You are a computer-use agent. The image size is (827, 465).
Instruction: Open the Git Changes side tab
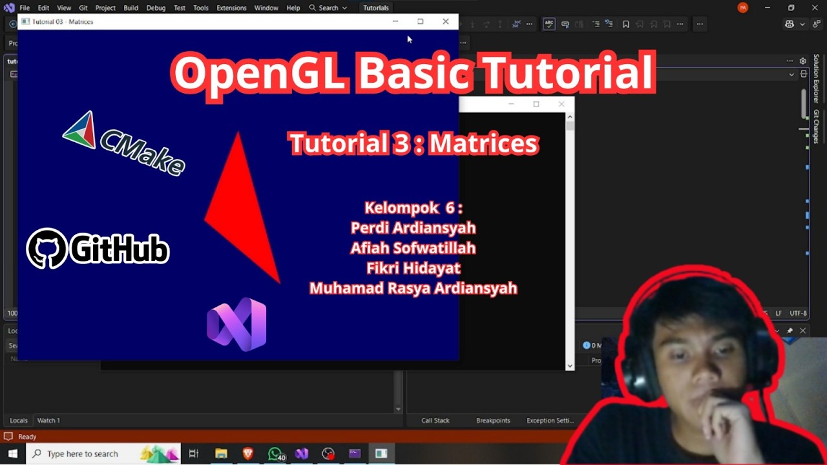pos(816,127)
